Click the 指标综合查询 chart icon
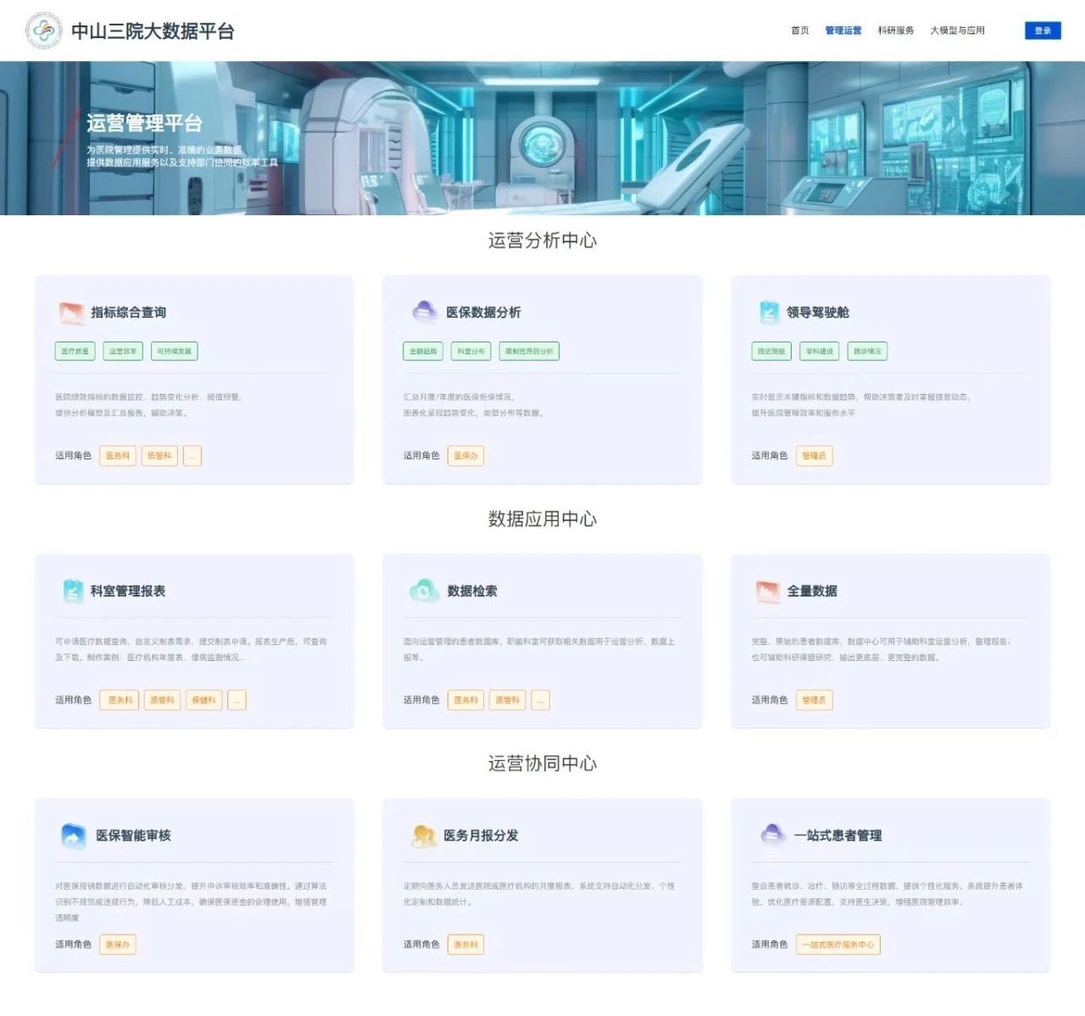 [x=71, y=313]
